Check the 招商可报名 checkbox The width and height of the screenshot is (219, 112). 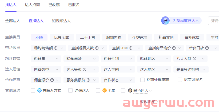click(x=180, y=80)
